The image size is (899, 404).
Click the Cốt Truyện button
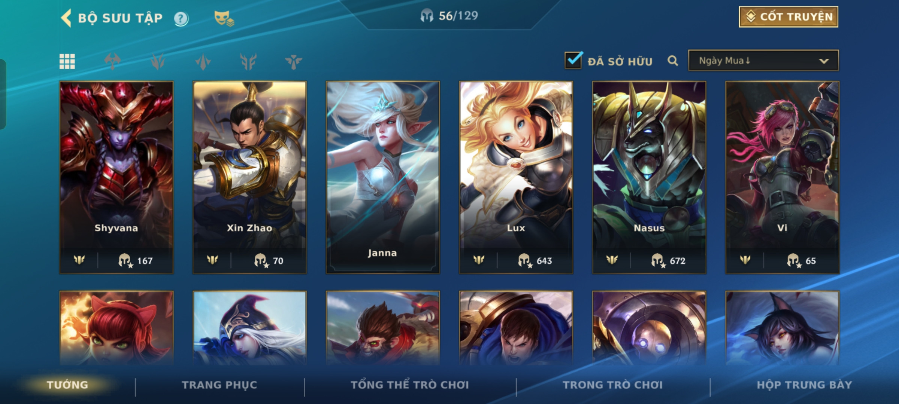(x=788, y=17)
